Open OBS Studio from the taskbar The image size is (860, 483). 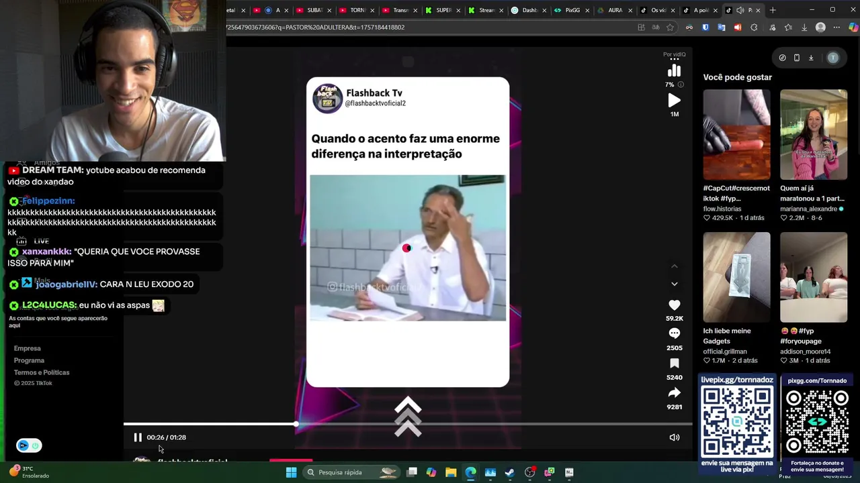529,472
